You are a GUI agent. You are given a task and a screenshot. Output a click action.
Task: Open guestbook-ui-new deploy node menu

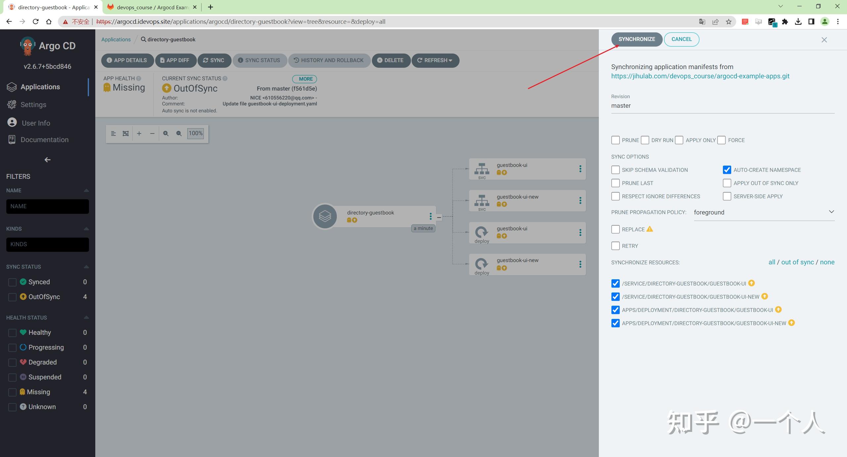pyautogui.click(x=580, y=264)
